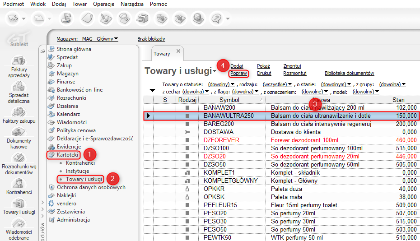
Task: Click the Sprzedaż module icon in tree
Action: pos(51,57)
